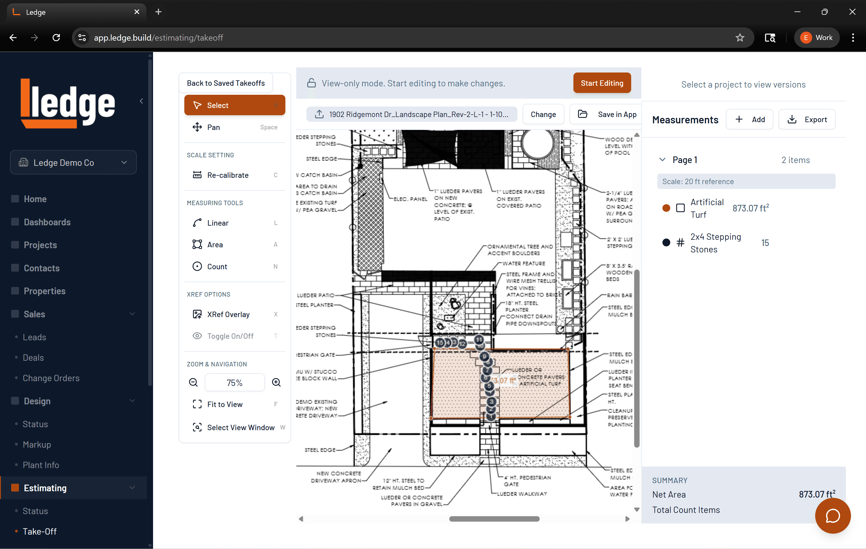Export the measurements
The width and height of the screenshot is (866, 549).
point(807,119)
